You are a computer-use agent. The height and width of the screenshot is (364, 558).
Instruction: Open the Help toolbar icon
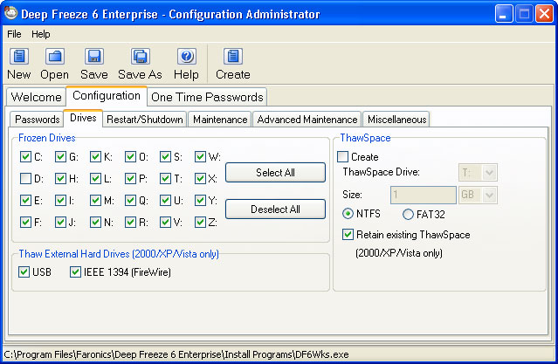pyautogui.click(x=187, y=57)
